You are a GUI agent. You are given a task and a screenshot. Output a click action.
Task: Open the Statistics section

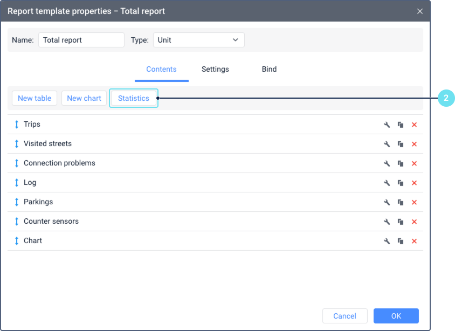pos(134,98)
